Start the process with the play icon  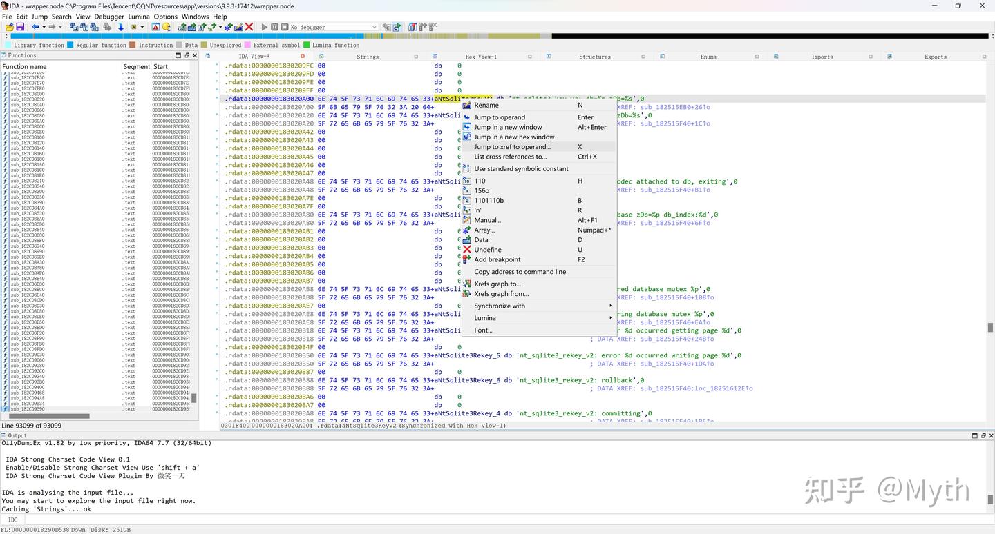point(265,27)
